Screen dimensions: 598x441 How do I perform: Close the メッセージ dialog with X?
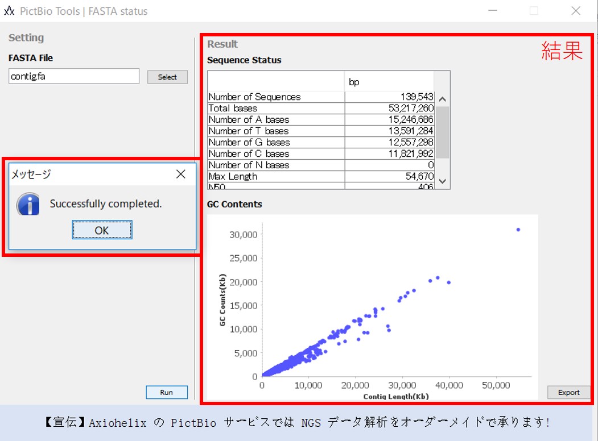[180, 174]
